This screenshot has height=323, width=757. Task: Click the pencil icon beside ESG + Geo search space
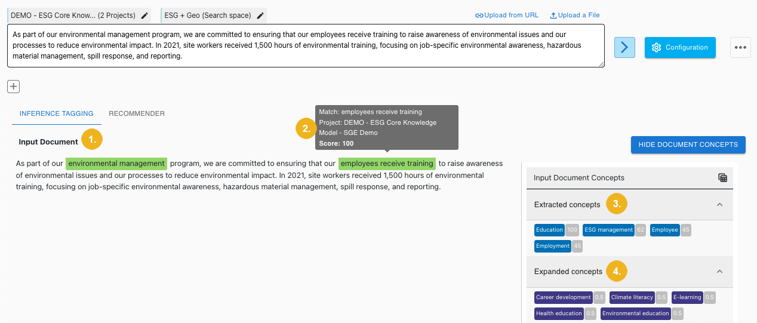(260, 16)
